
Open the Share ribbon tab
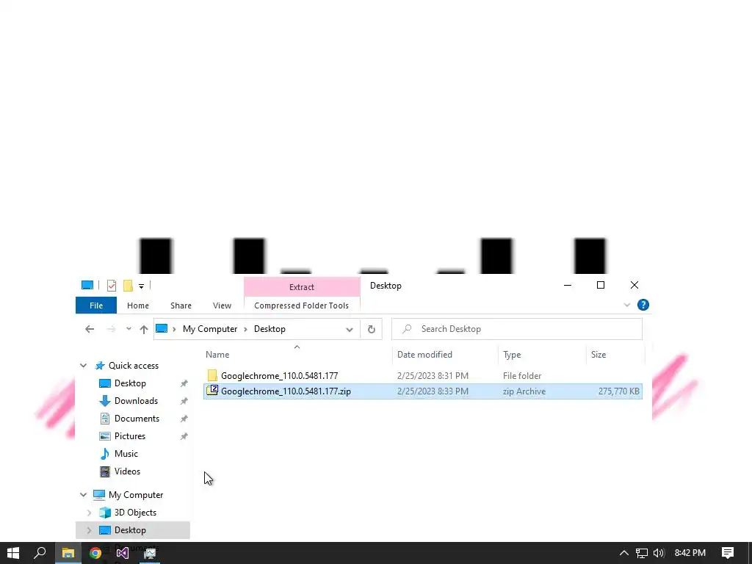pyautogui.click(x=181, y=305)
